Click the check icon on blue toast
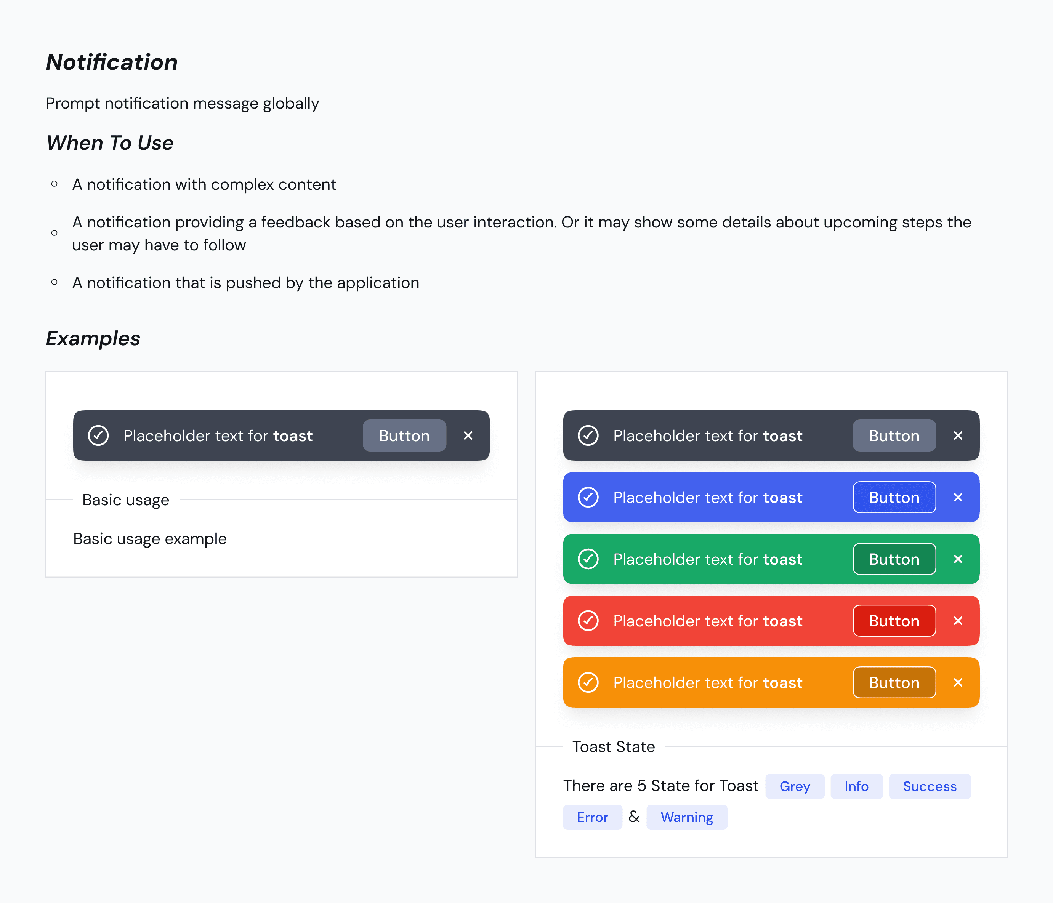Viewport: 1053px width, 903px height. [x=588, y=497]
